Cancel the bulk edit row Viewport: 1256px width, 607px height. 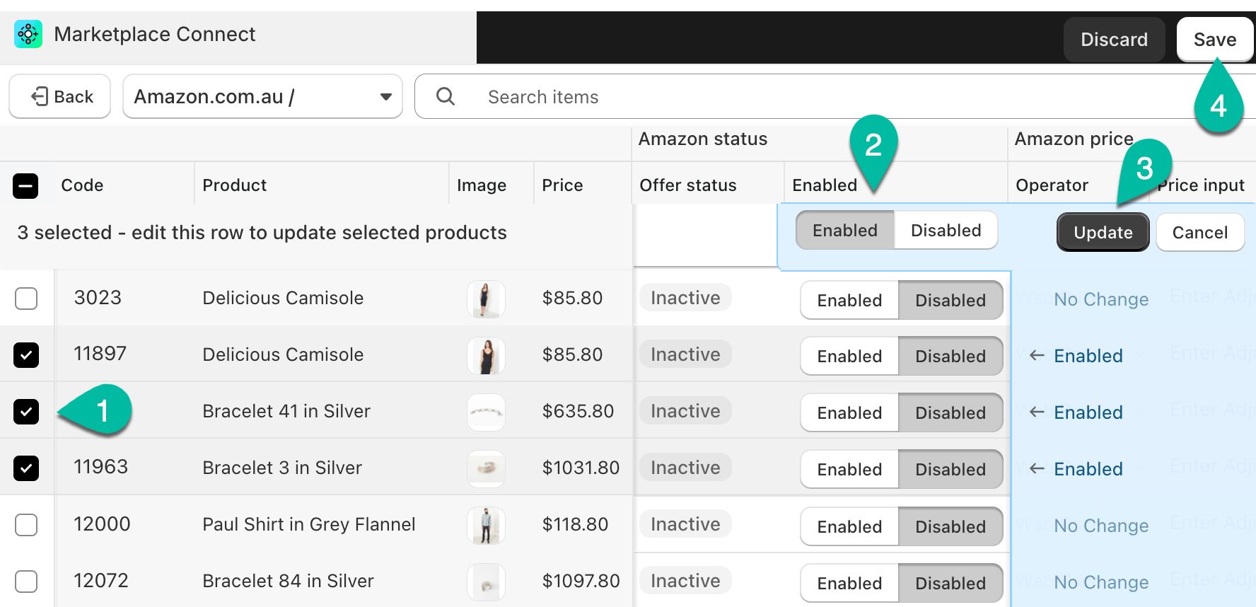pos(1200,232)
